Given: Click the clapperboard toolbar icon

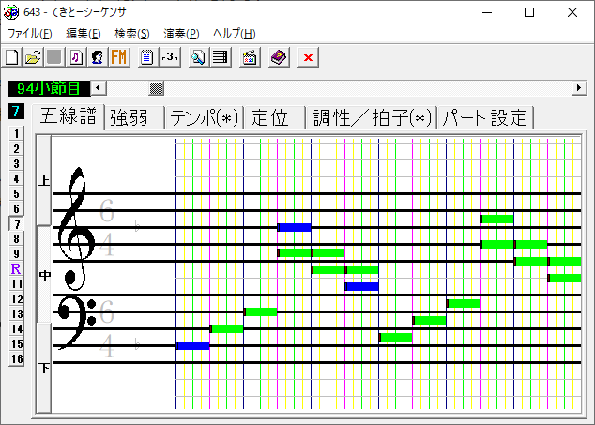Looking at the screenshot, I should pyautogui.click(x=250, y=57).
